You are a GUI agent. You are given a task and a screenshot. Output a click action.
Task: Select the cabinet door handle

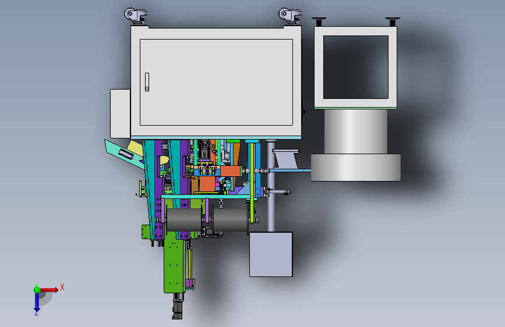(x=147, y=82)
